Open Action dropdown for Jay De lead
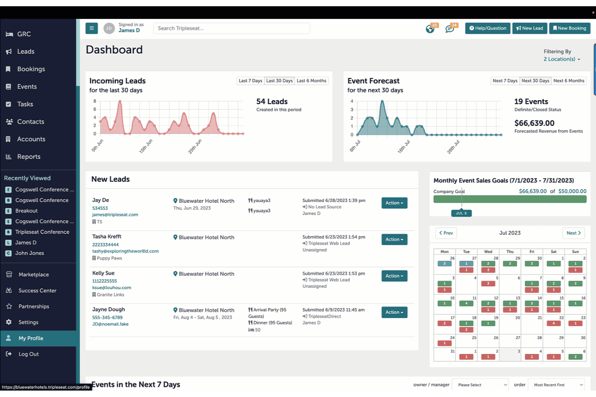This screenshot has height=397, width=596. [394, 203]
